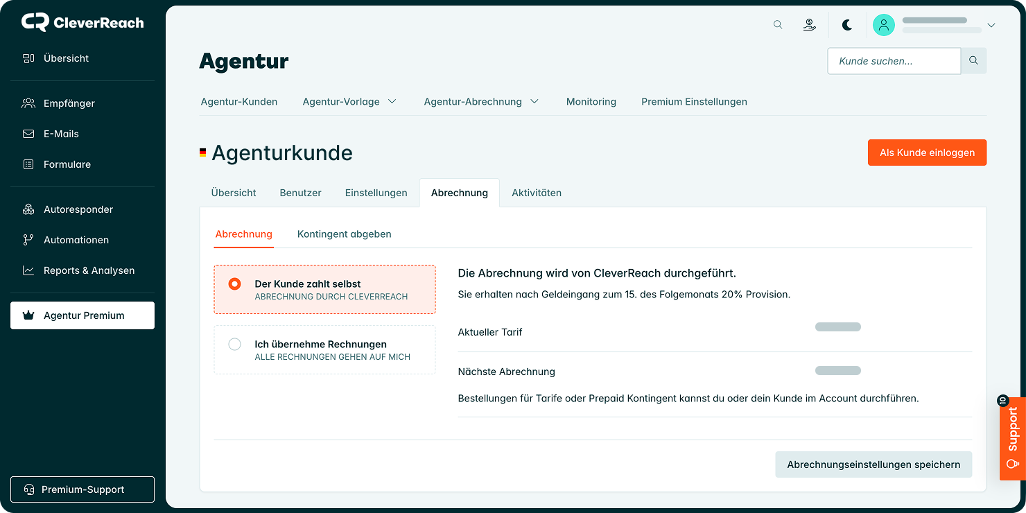Click the Übersicht dashboard icon in sidebar

click(28, 58)
